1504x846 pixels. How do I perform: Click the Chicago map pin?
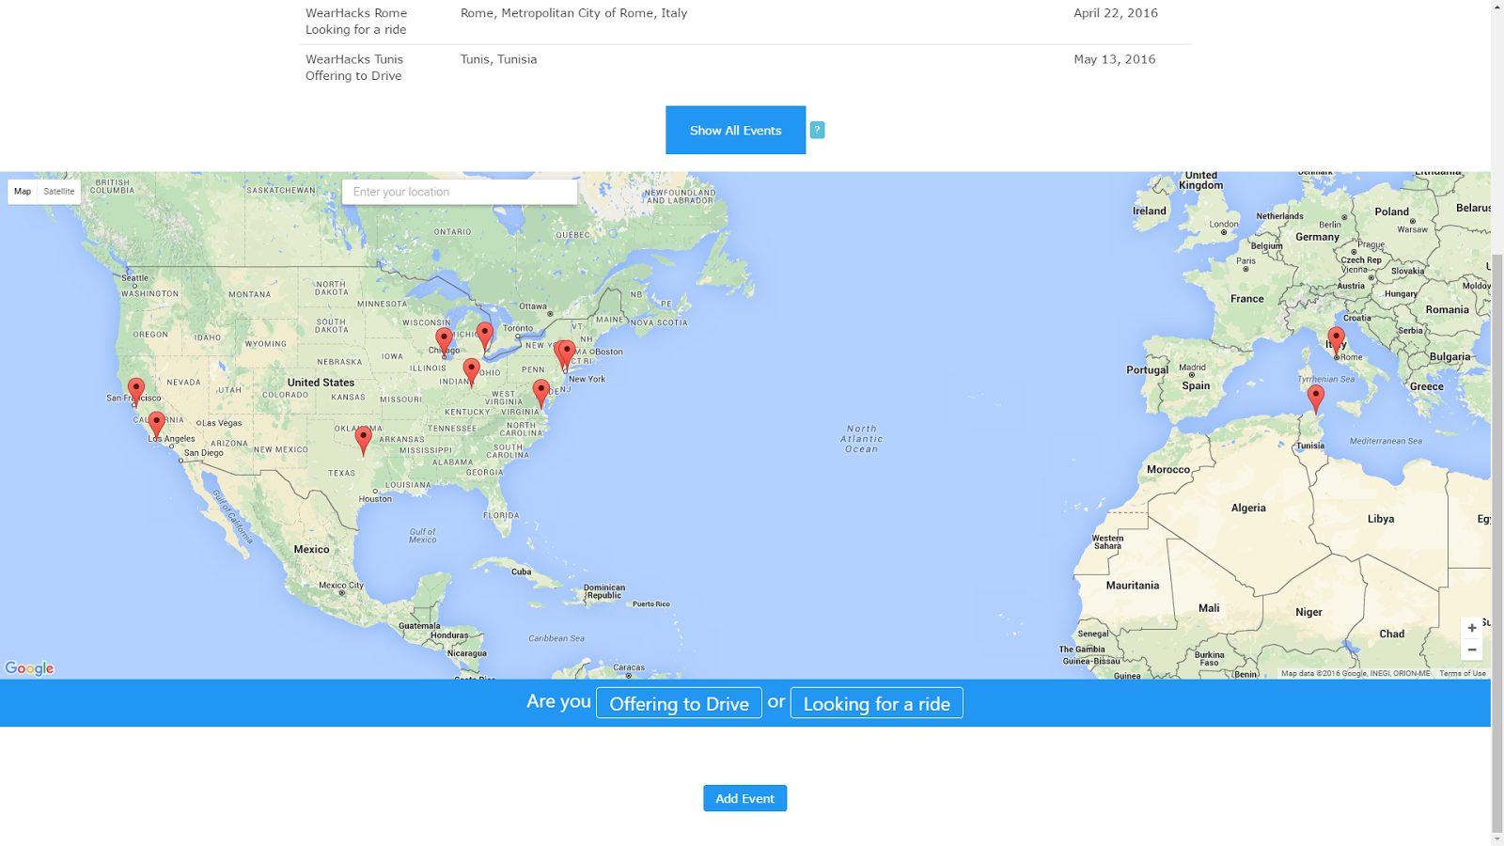click(x=444, y=341)
